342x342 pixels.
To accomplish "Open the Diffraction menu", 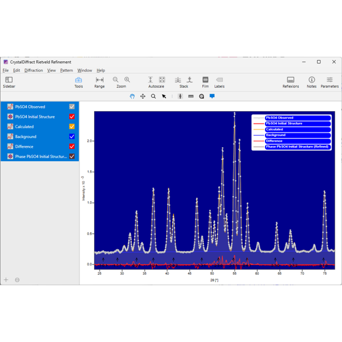I will 34,70.
